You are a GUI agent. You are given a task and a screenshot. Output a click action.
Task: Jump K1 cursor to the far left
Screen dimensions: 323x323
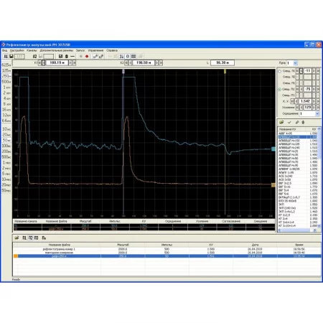click(39, 62)
